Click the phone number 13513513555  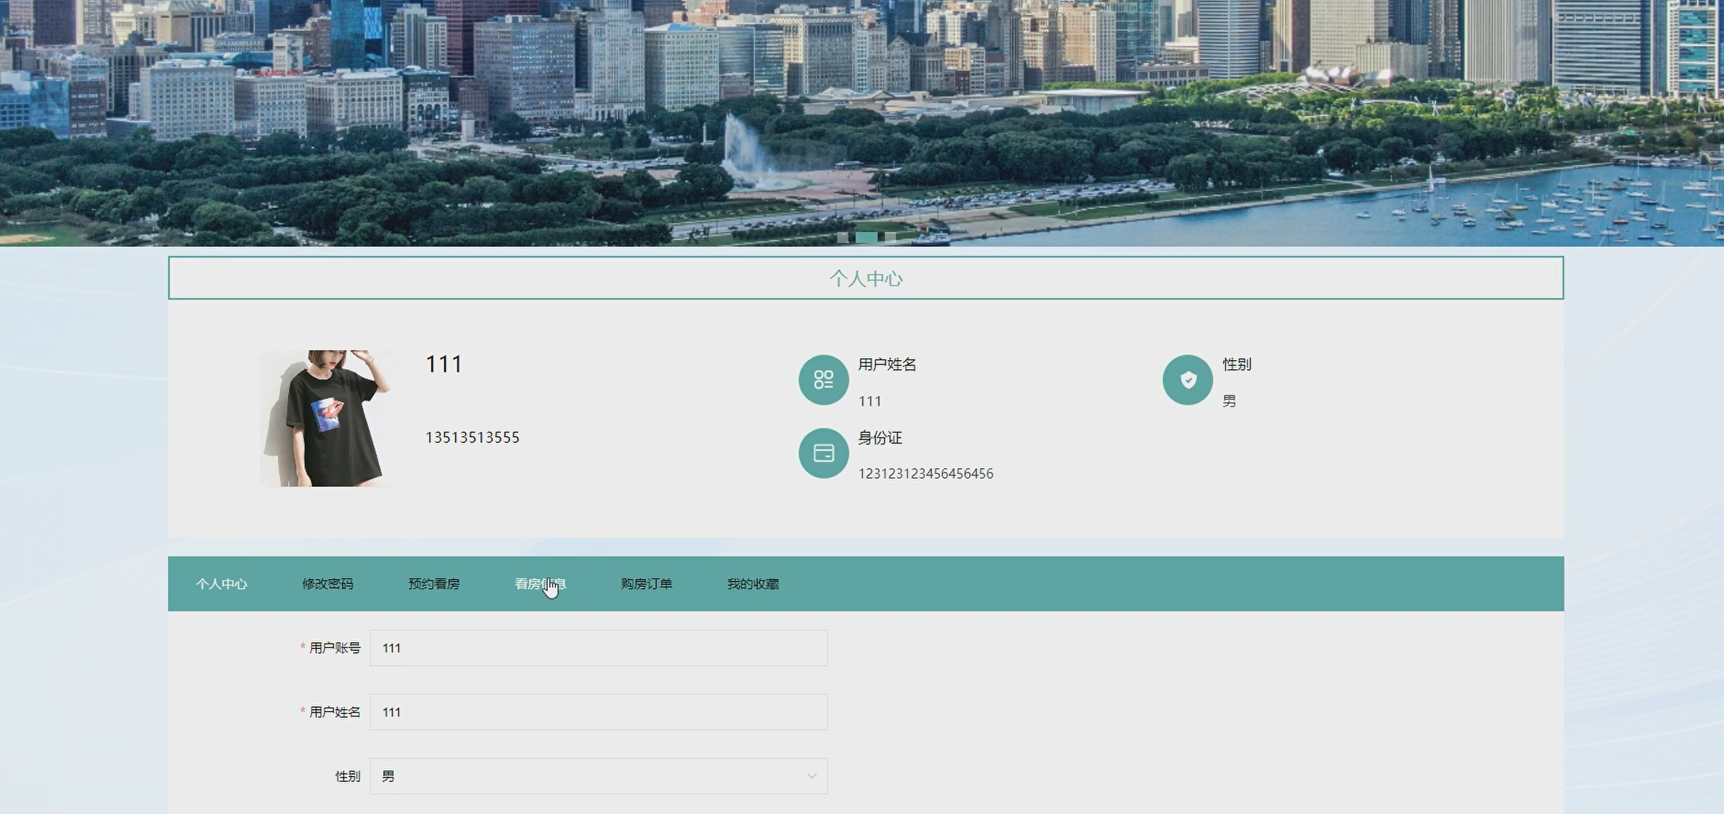coord(473,437)
